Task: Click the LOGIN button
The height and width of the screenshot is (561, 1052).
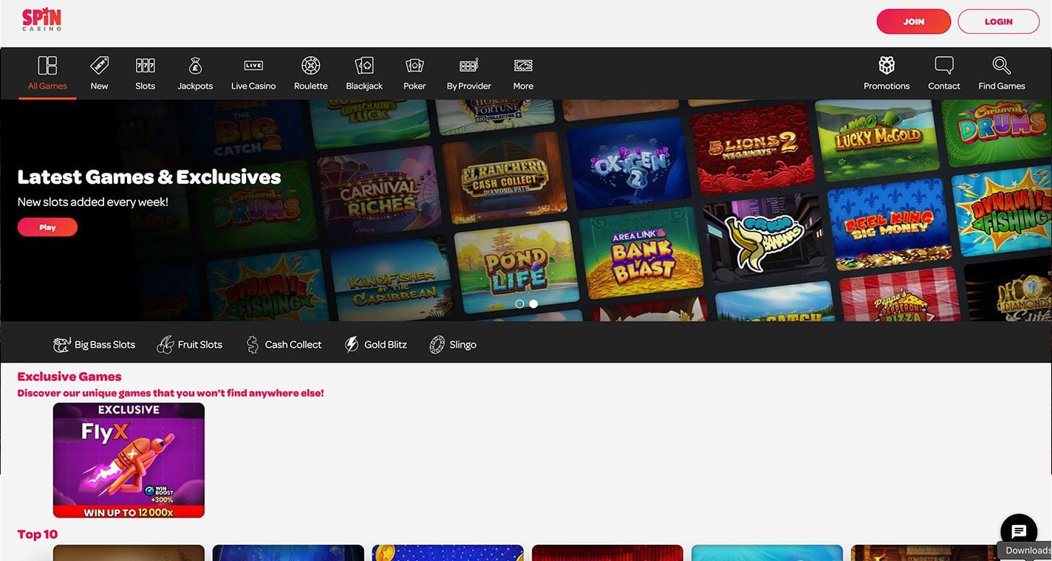Action: click(999, 21)
